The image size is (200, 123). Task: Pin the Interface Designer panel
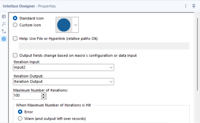click(194, 6)
